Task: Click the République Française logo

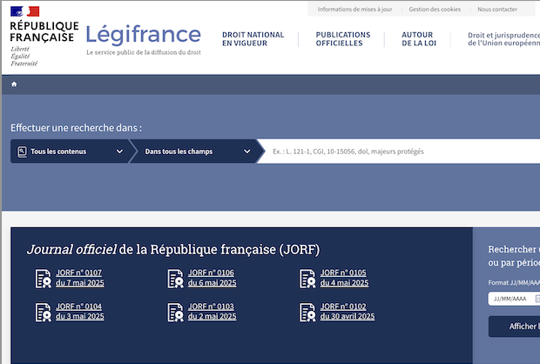Action: pos(44,35)
